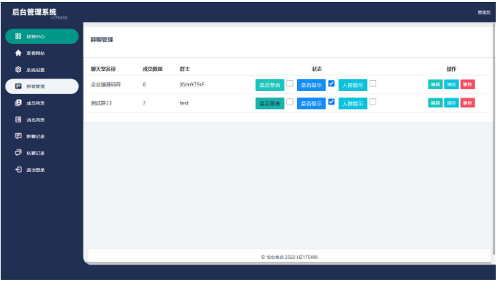Click the 控制中心 dashboard icon in sidebar
The width and height of the screenshot is (499, 289).
18,36
